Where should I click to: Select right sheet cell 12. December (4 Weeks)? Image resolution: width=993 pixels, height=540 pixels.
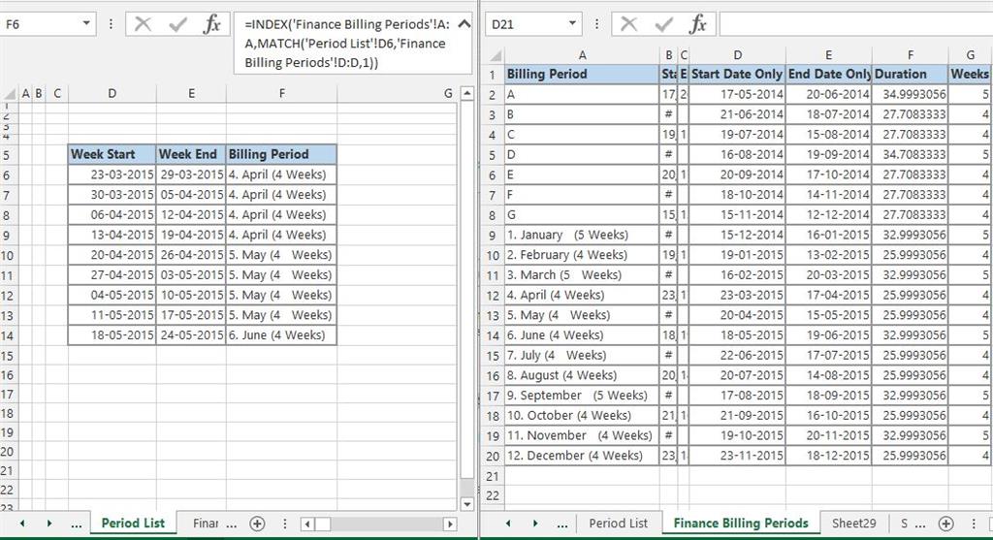pyautogui.click(x=582, y=456)
